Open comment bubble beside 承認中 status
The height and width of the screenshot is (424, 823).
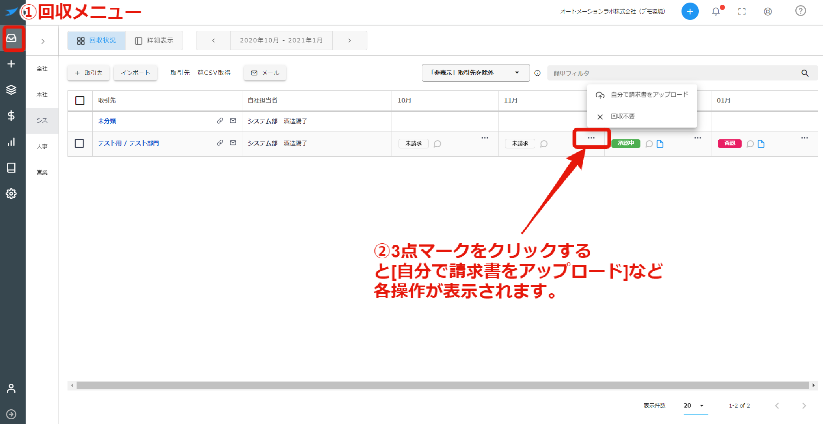pos(649,144)
